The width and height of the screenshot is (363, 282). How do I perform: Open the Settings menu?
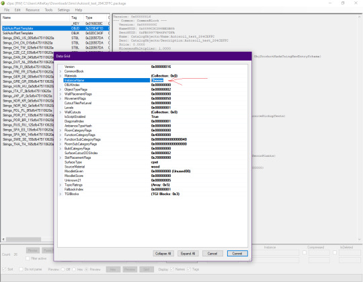pos(64,10)
